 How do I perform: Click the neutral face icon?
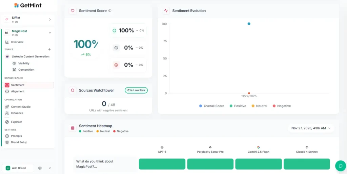pos(116,48)
